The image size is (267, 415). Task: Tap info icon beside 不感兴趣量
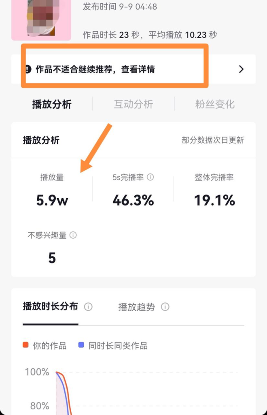[73, 235]
